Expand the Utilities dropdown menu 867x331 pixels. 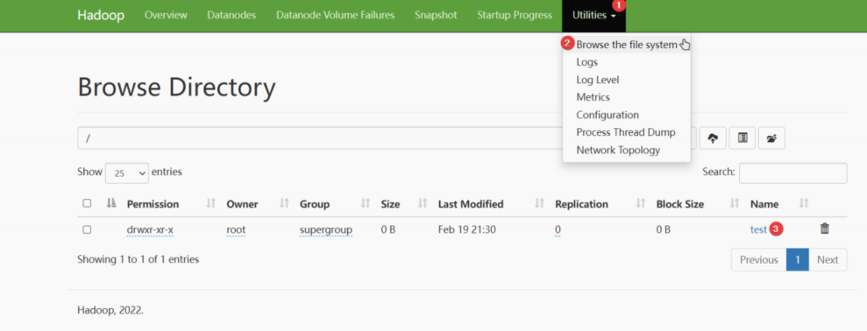click(x=593, y=16)
